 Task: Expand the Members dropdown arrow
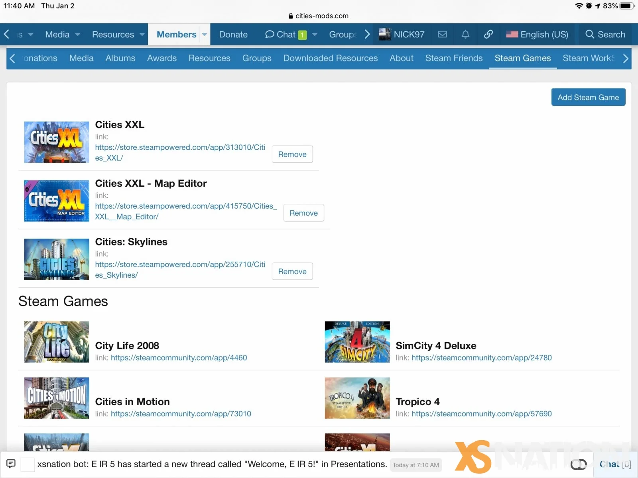(x=205, y=35)
